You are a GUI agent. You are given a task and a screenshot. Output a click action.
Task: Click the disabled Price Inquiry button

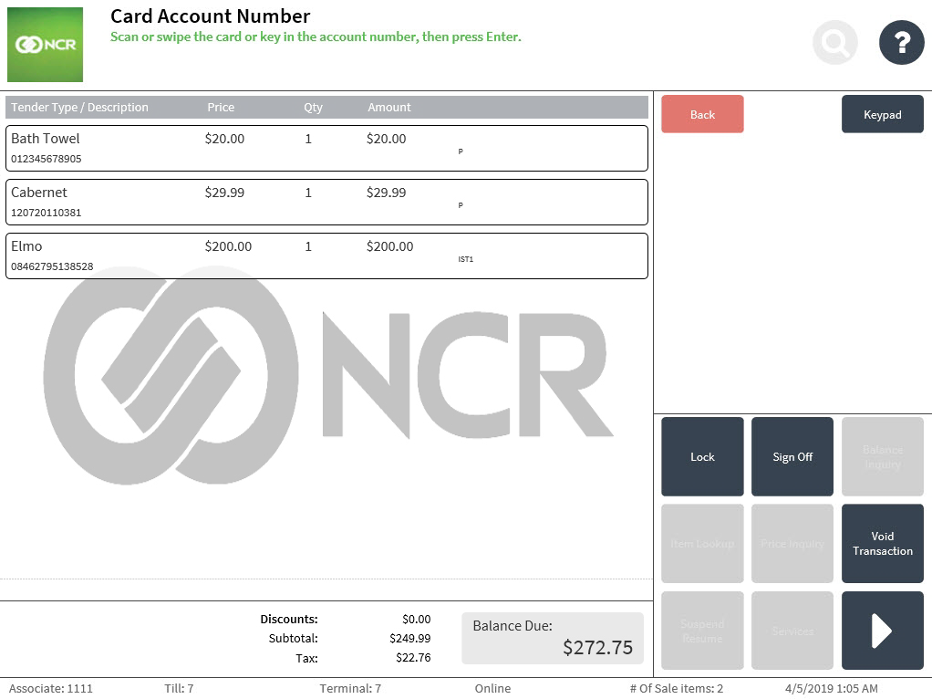792,543
